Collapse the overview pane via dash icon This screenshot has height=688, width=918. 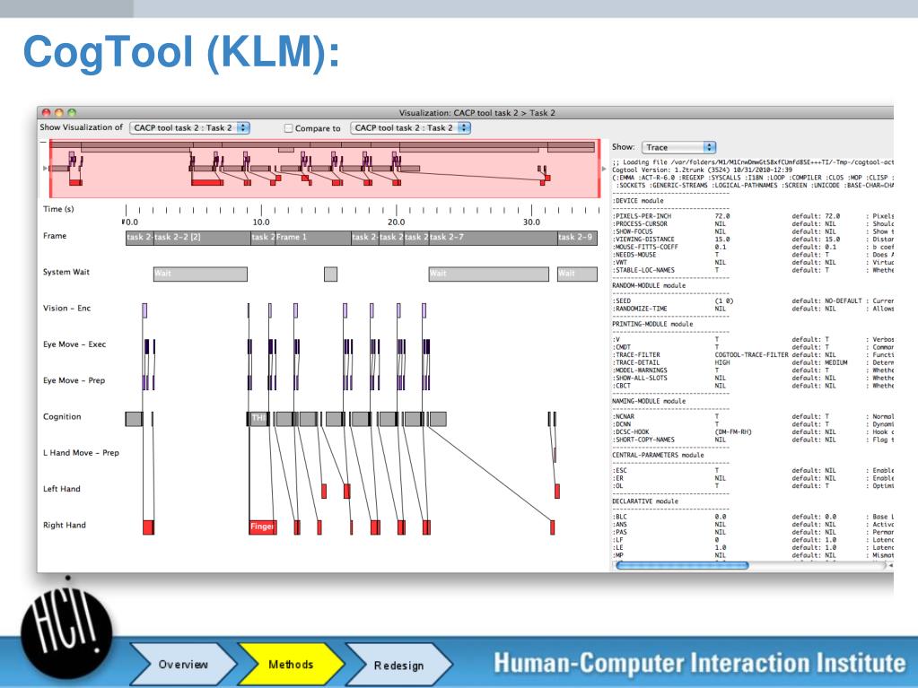[x=43, y=142]
